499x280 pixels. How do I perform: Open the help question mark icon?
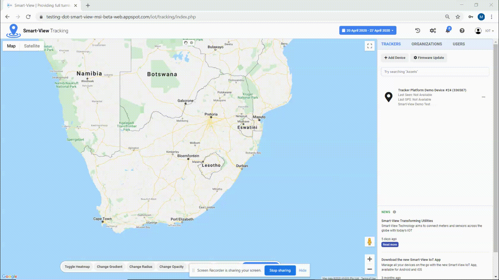click(462, 31)
